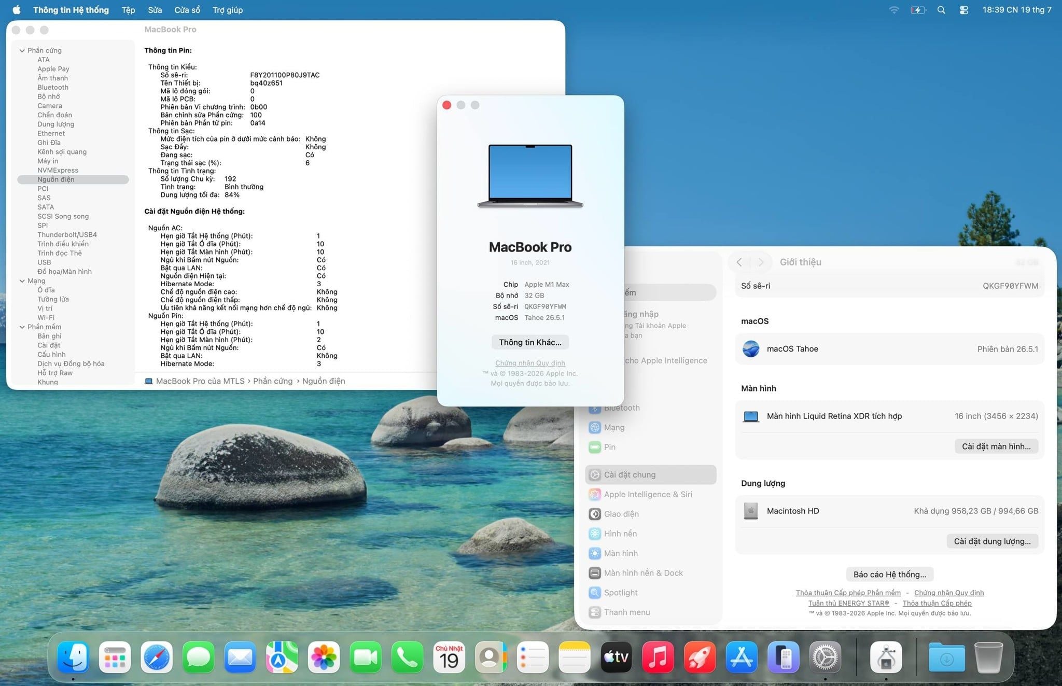The image size is (1062, 686).
Task: Go back in Settings Giới thiệu pane
Action: 739,262
